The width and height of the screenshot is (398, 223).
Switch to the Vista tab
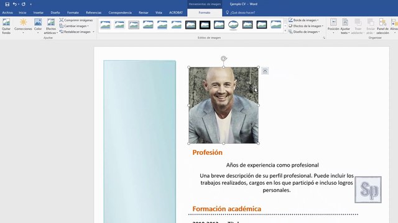tap(159, 12)
